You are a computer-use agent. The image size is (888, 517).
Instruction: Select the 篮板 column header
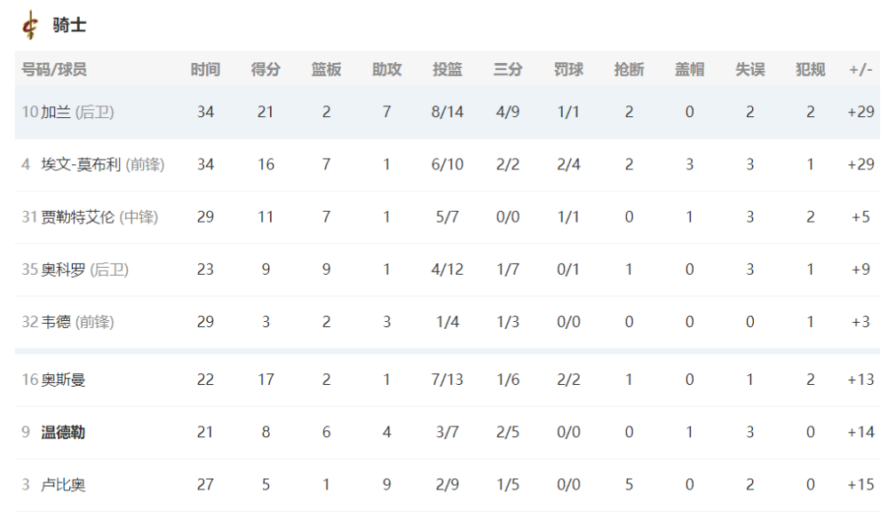coord(326,69)
